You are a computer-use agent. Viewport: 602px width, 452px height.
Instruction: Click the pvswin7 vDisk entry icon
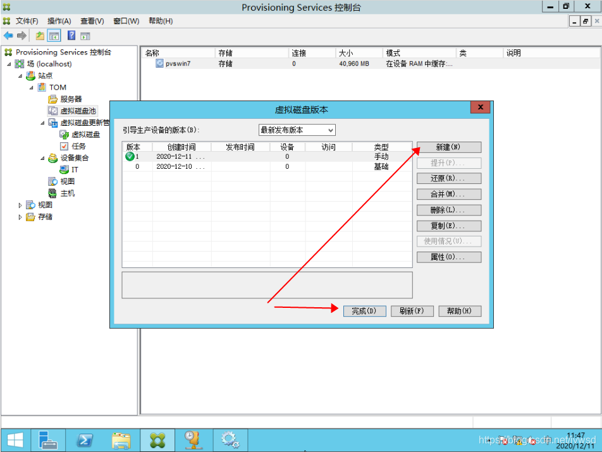point(159,64)
